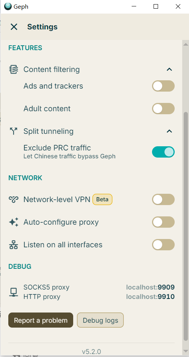Click the Auto-configure proxy sparkle icon
The width and height of the screenshot is (189, 357).
(14, 222)
